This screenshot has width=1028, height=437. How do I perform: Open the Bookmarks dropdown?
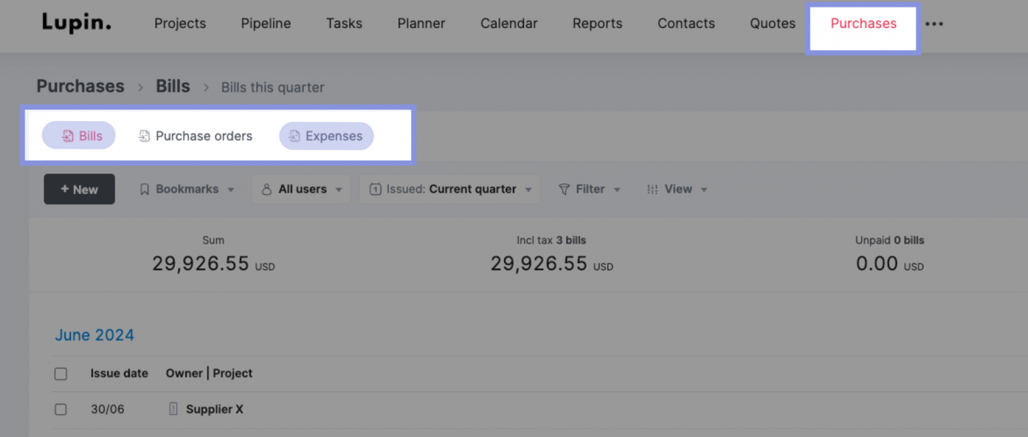[x=186, y=189]
